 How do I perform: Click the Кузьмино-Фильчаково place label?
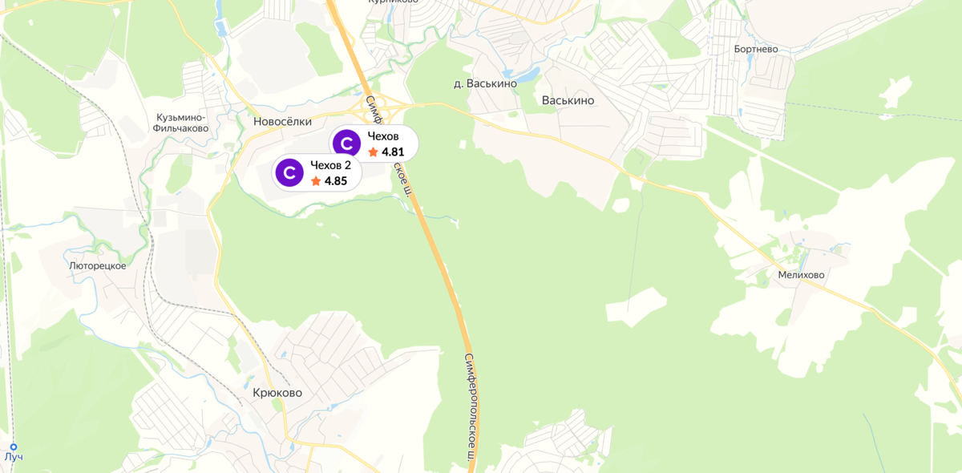coord(183,123)
